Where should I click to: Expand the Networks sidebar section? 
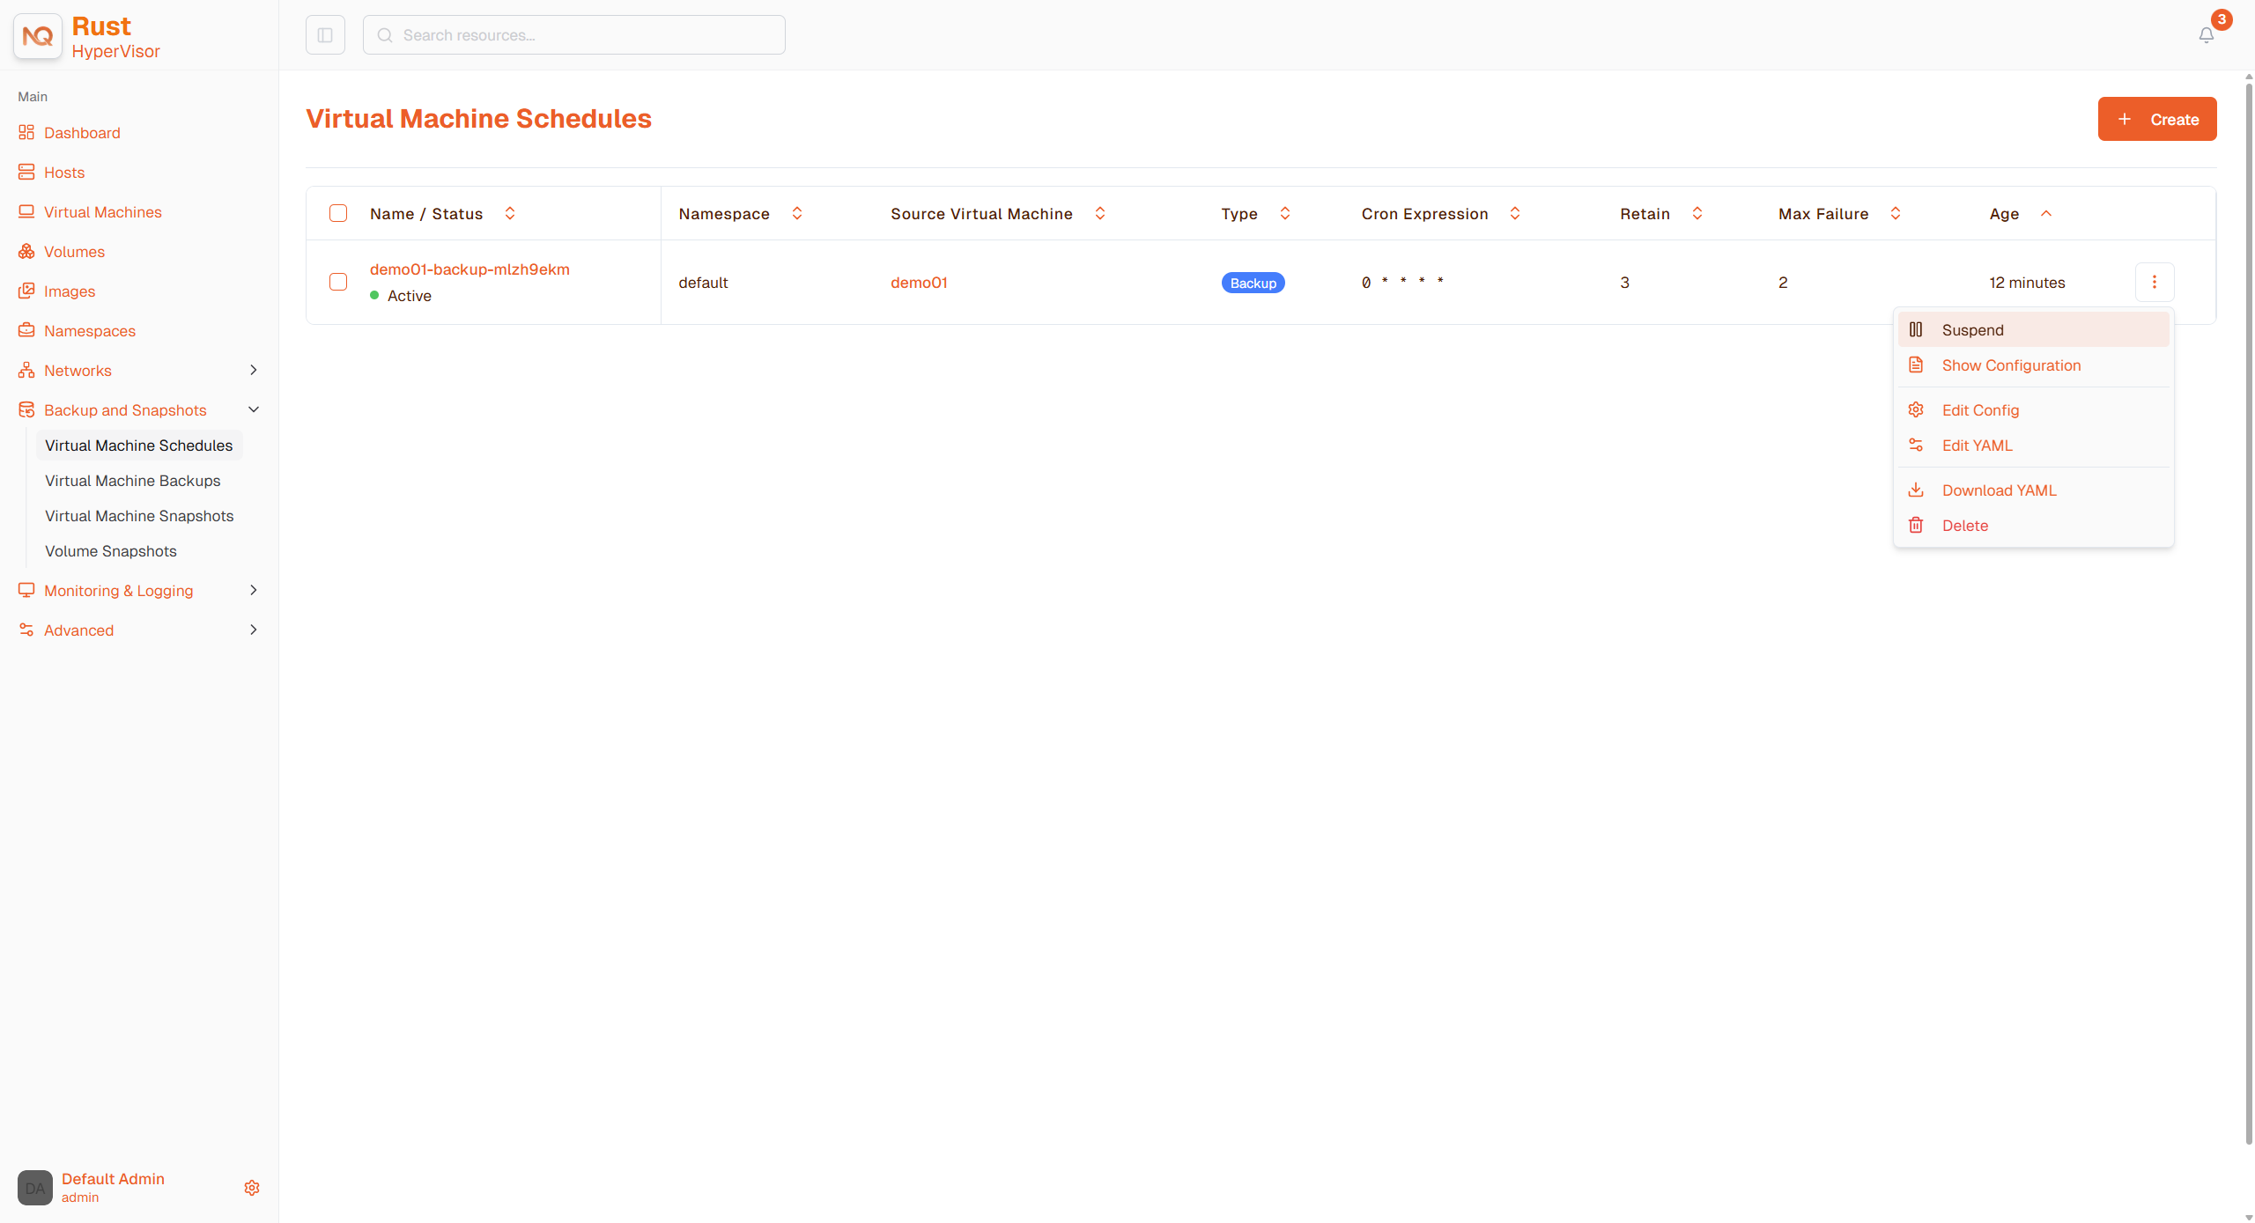coord(254,370)
